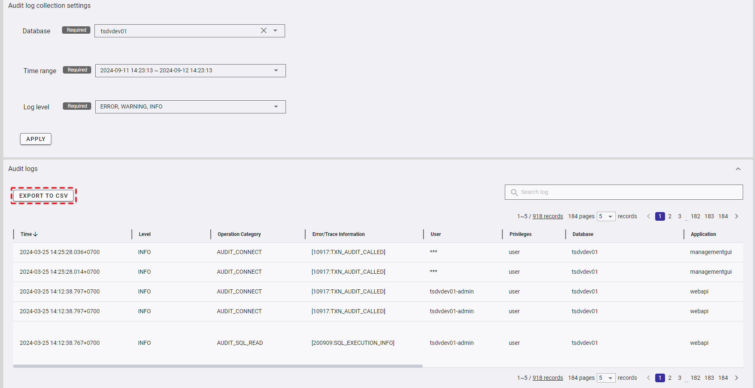The width and height of the screenshot is (755, 388).
Task: Clear the Database field with X icon
Action: [x=264, y=31]
